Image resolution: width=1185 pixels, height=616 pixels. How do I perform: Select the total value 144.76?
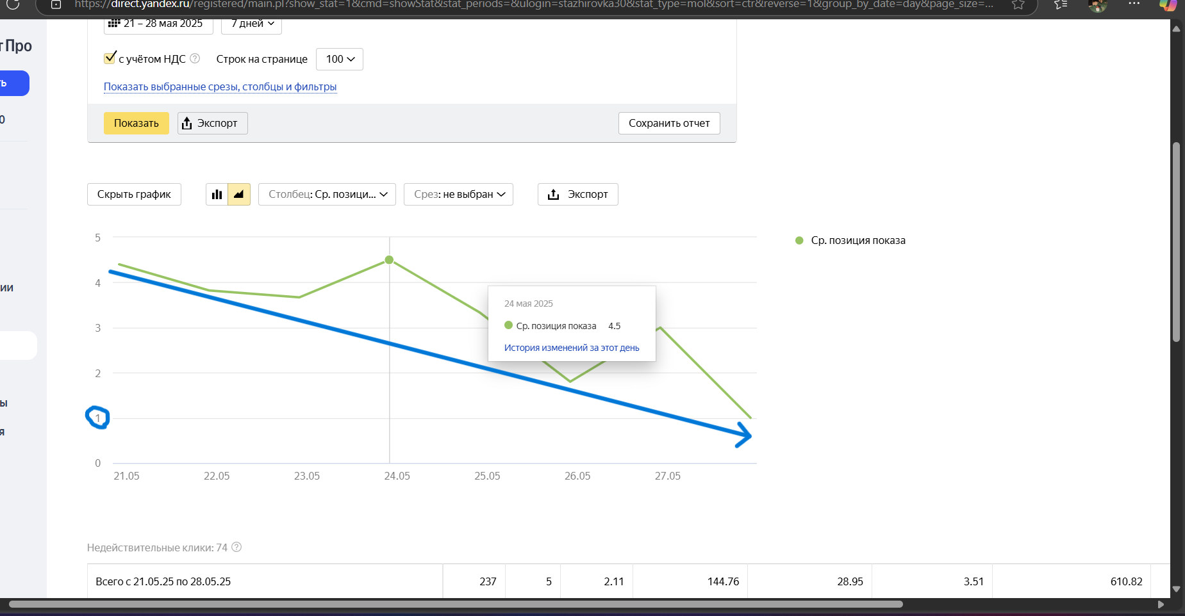coord(723,581)
